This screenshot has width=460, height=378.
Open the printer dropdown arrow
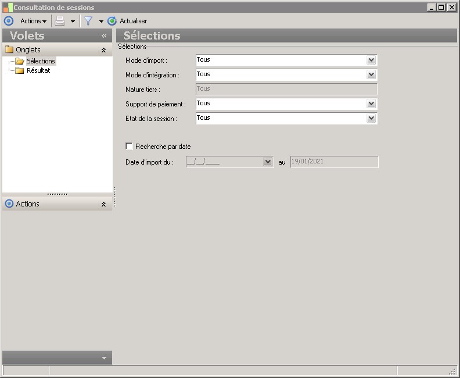pos(73,21)
